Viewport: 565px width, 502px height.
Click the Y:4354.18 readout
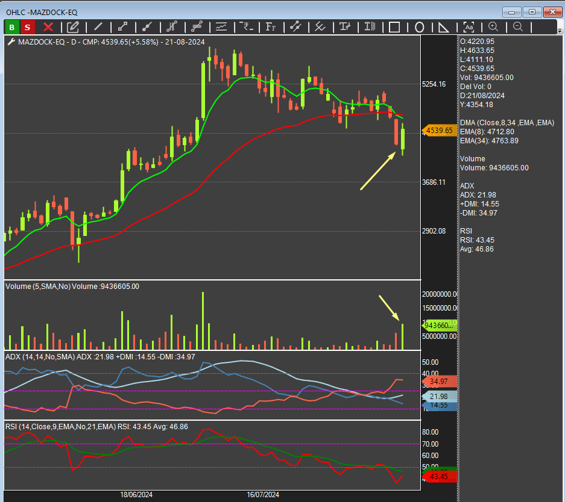(477, 105)
